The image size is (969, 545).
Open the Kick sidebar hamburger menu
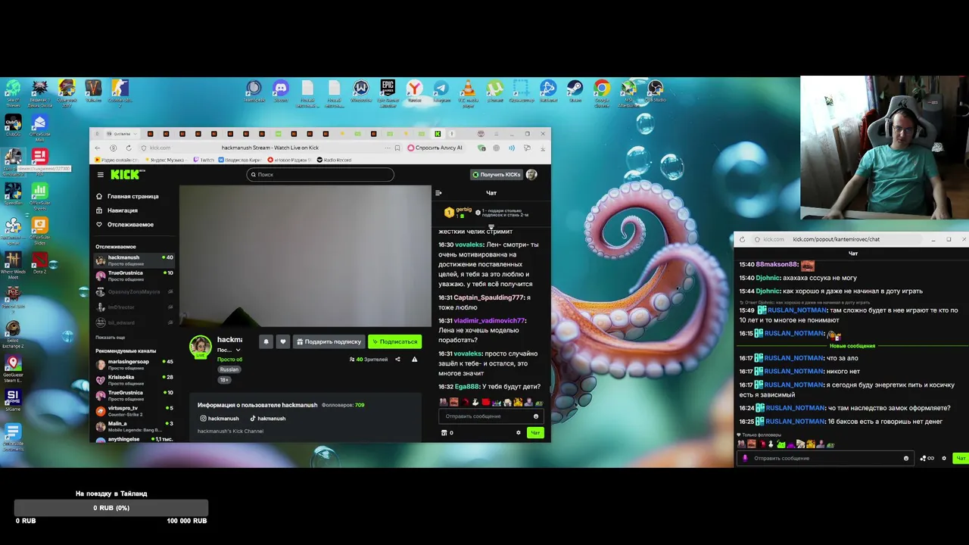(100, 175)
